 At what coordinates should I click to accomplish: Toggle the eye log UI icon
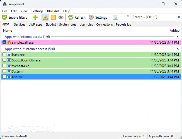click(61, 18)
